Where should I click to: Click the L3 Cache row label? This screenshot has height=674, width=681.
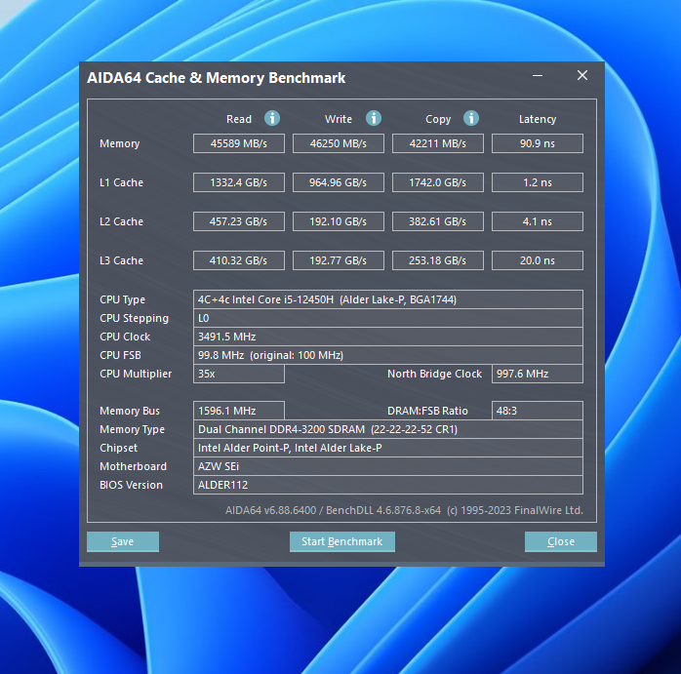[121, 260]
